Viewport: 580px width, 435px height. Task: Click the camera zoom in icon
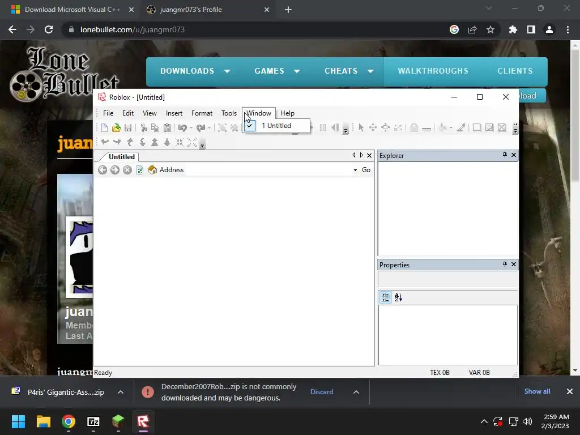tap(155, 142)
